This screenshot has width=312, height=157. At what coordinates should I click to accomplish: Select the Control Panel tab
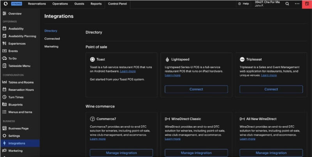117,4
